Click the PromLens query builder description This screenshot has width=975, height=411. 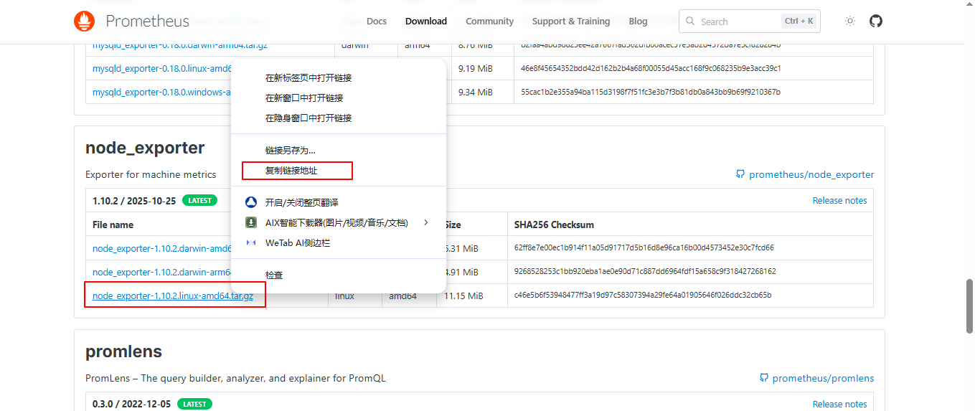point(235,378)
